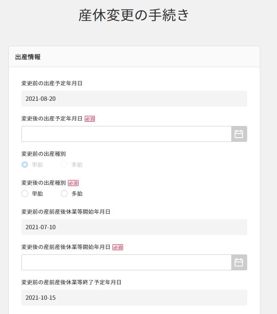This screenshot has width=277, height=314.
Task: Focus the 変更後の出産予定年月日 date input
Action: [x=126, y=134]
